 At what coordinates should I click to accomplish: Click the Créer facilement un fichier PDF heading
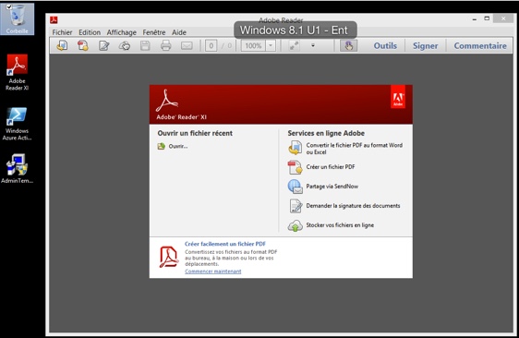[x=225, y=244]
